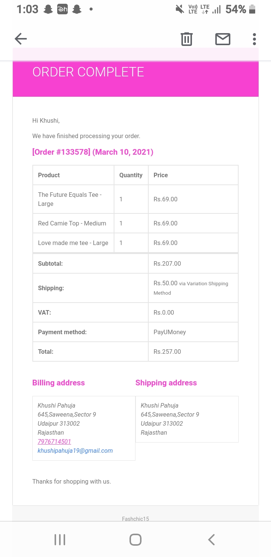Tap the khushipahuja19@gmail.com email link
This screenshot has height=557, width=271.
click(x=75, y=450)
